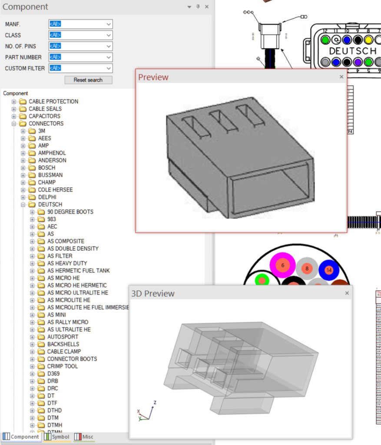Expand the AMPHENOL folder node
This screenshot has width=381, height=445.
point(23,153)
